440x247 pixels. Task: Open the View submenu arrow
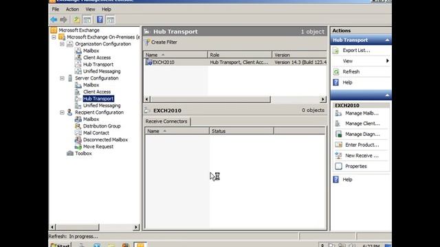point(388,61)
